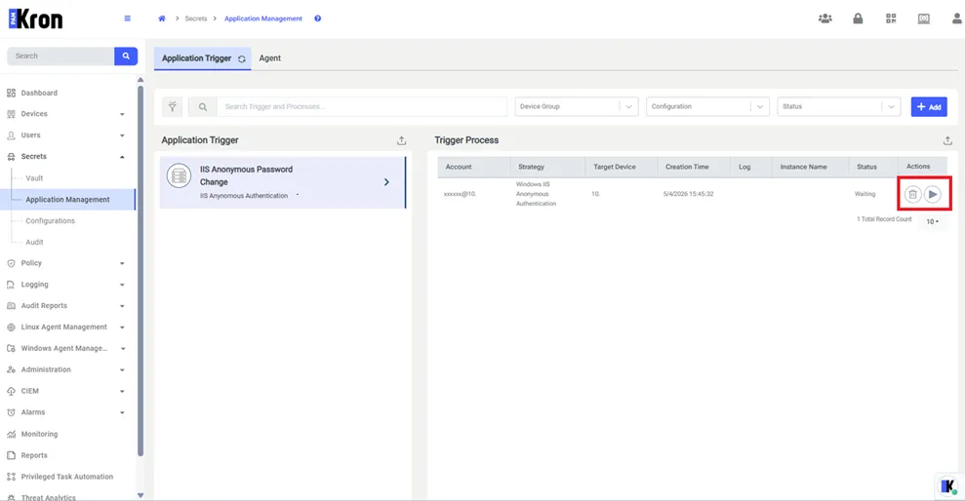Run the waiting trigger process
The image size is (965, 501).
click(x=933, y=194)
